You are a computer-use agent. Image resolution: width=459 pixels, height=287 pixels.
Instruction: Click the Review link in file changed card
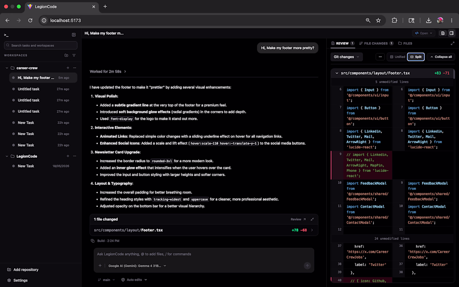click(298, 219)
